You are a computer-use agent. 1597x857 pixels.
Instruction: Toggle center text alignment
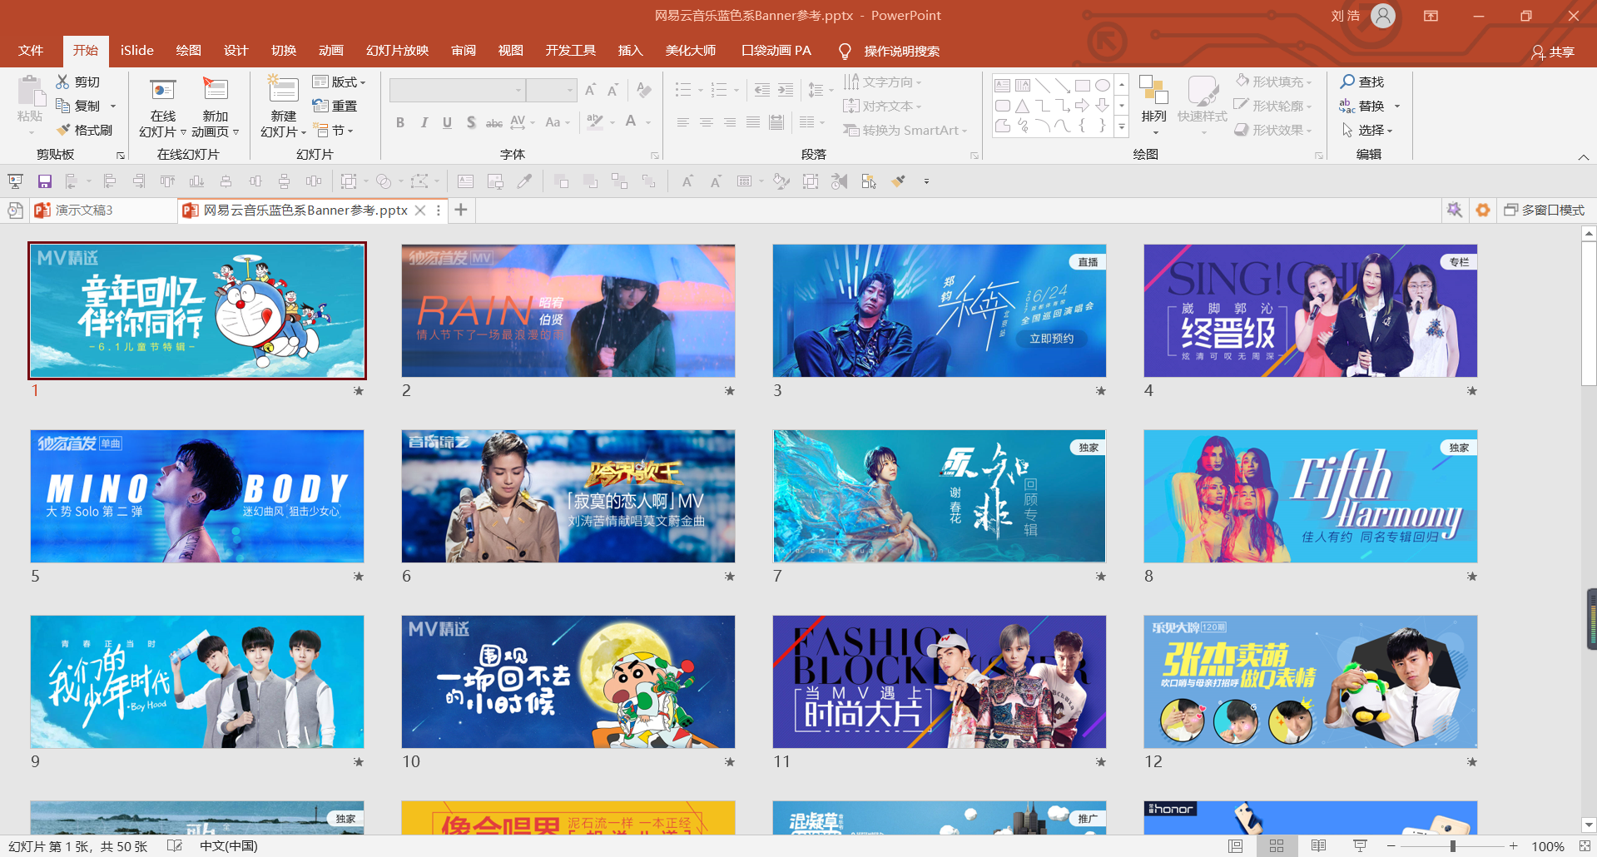click(707, 122)
